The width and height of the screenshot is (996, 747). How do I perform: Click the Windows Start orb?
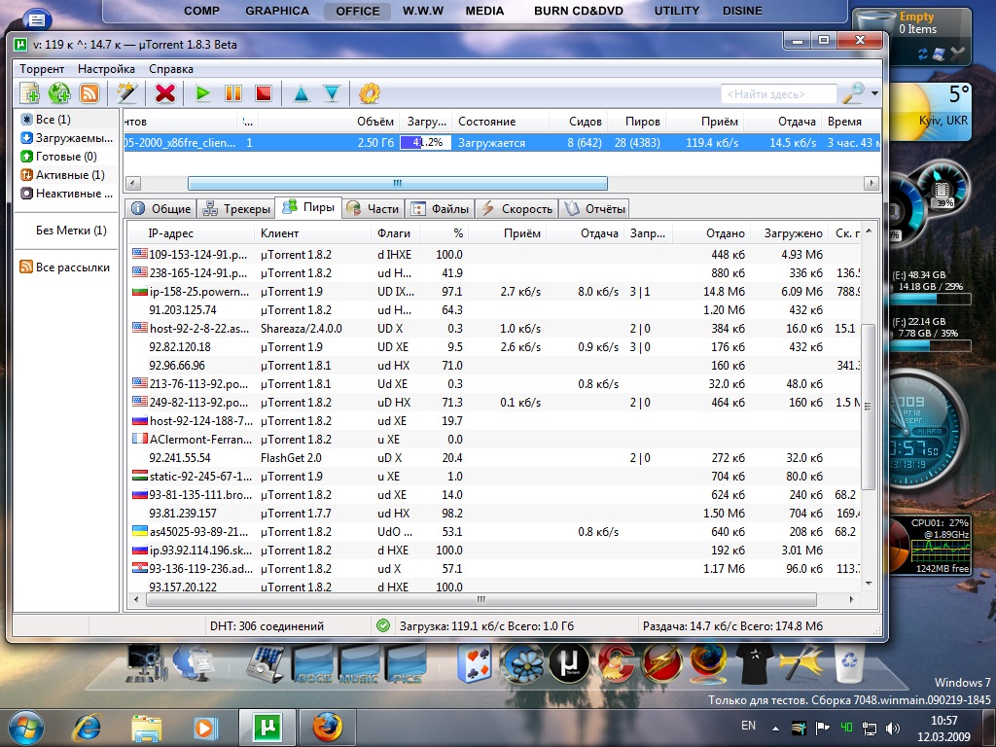pyautogui.click(x=26, y=728)
